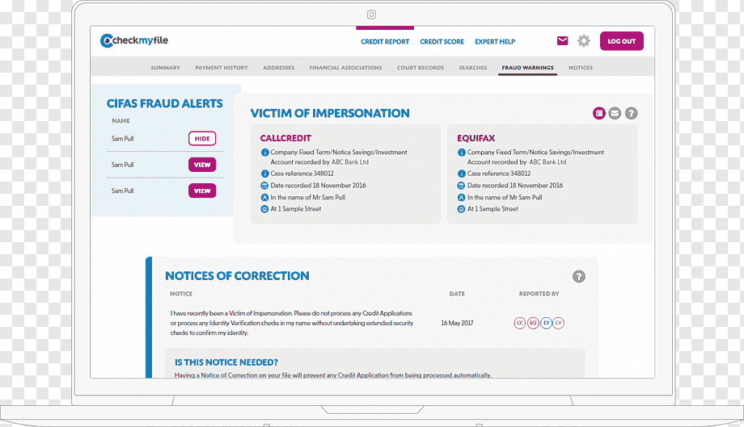View the second Sam Pull alert
Screen dimensions: 744x427
pyautogui.click(x=202, y=165)
